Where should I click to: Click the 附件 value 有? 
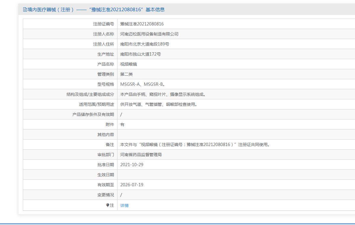click(122, 124)
